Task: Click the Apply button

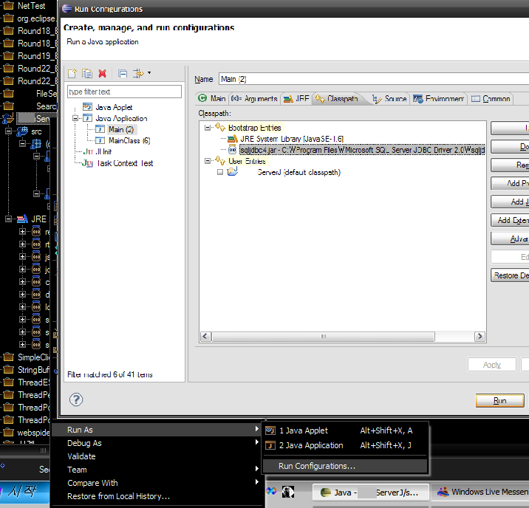Action: tap(492, 365)
